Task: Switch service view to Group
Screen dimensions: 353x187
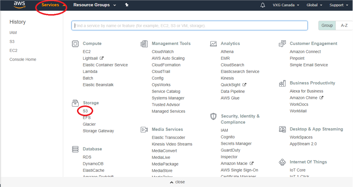Action: [x=327, y=25]
